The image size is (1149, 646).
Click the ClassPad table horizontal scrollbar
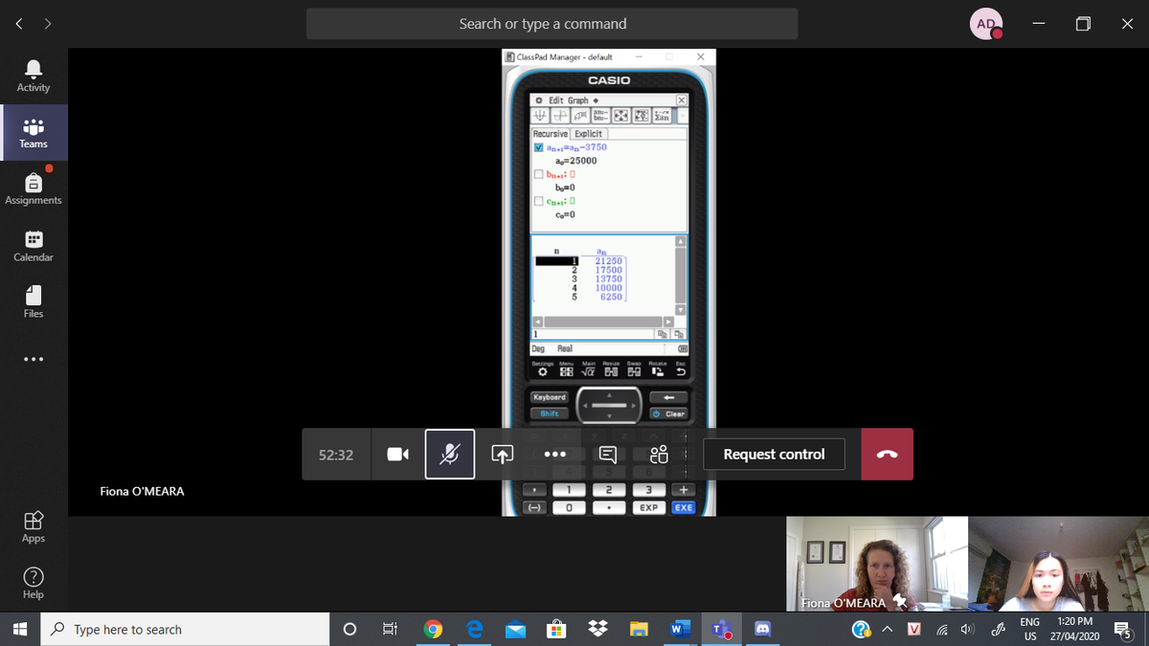pos(604,321)
